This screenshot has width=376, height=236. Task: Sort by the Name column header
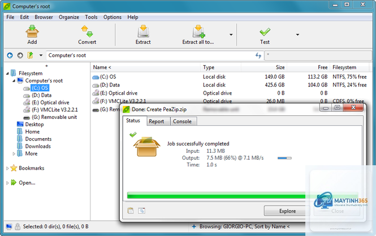(x=145, y=67)
